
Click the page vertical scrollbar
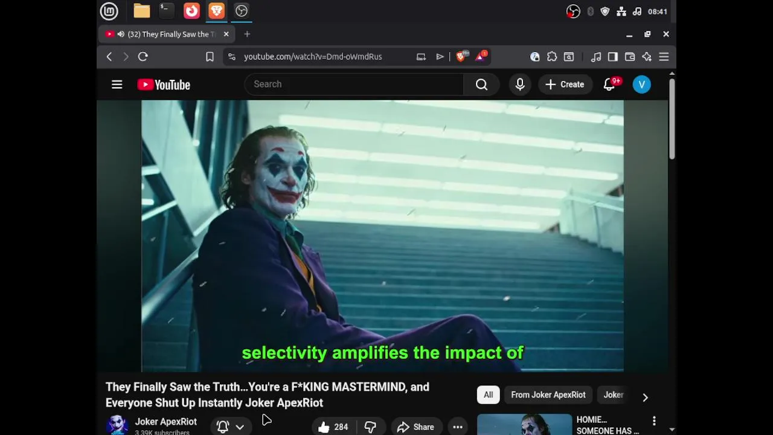pyautogui.click(x=672, y=118)
